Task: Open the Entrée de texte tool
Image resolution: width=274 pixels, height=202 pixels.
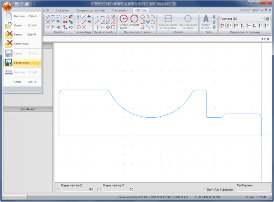Action: pyautogui.click(x=206, y=22)
